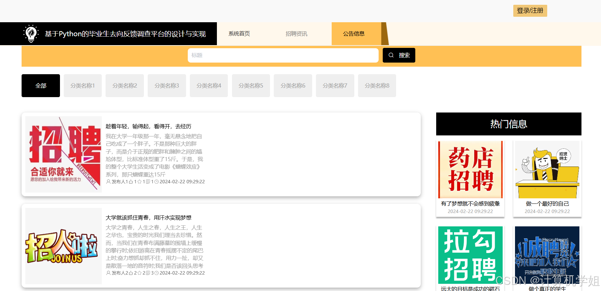This screenshot has width=601, height=291.
Task: Click the 热门信息 panel header
Action: 509,124
